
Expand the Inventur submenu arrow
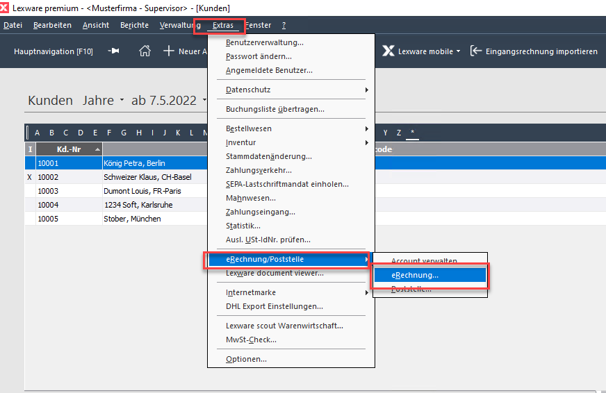coord(366,142)
